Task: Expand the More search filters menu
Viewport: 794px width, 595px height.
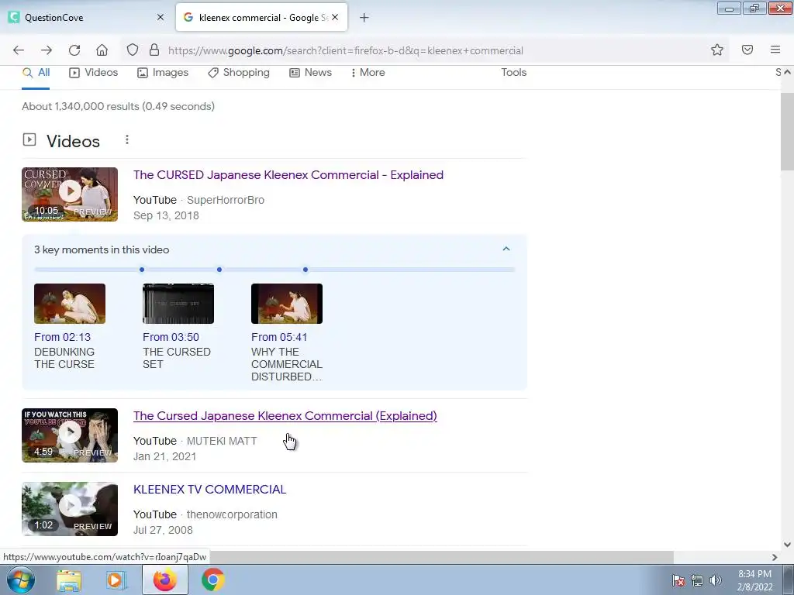Action: (368, 73)
